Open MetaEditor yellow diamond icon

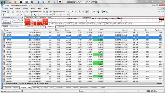44,11
